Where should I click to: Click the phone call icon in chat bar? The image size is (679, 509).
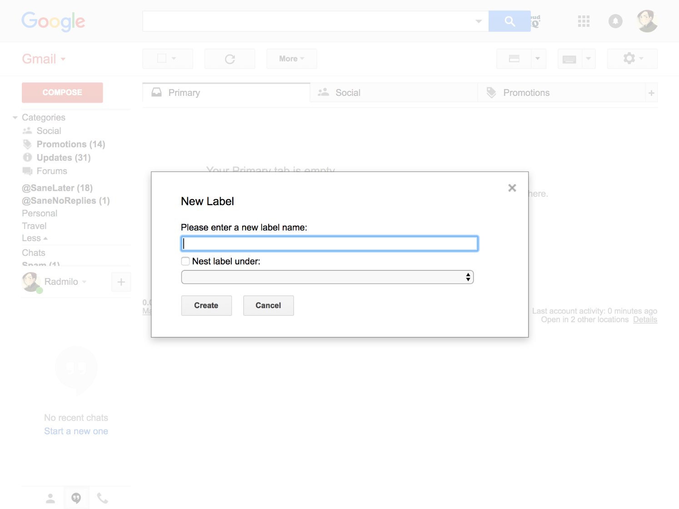pos(102,497)
